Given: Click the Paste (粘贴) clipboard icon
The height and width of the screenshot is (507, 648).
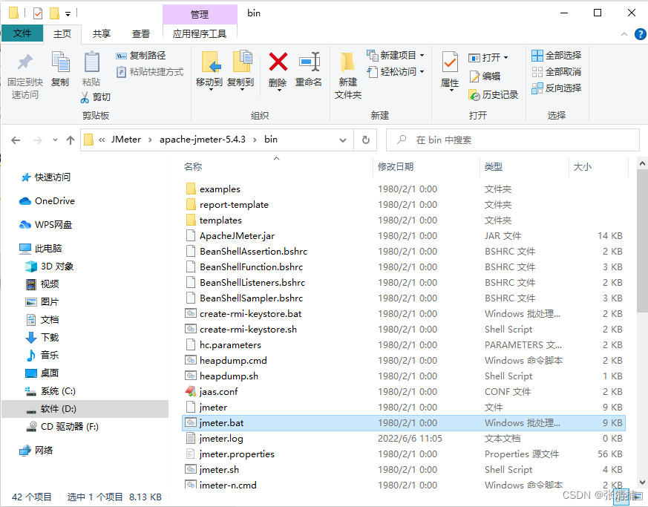Looking at the screenshot, I should pos(91,63).
